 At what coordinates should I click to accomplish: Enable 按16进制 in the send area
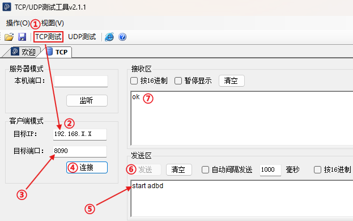317,169
